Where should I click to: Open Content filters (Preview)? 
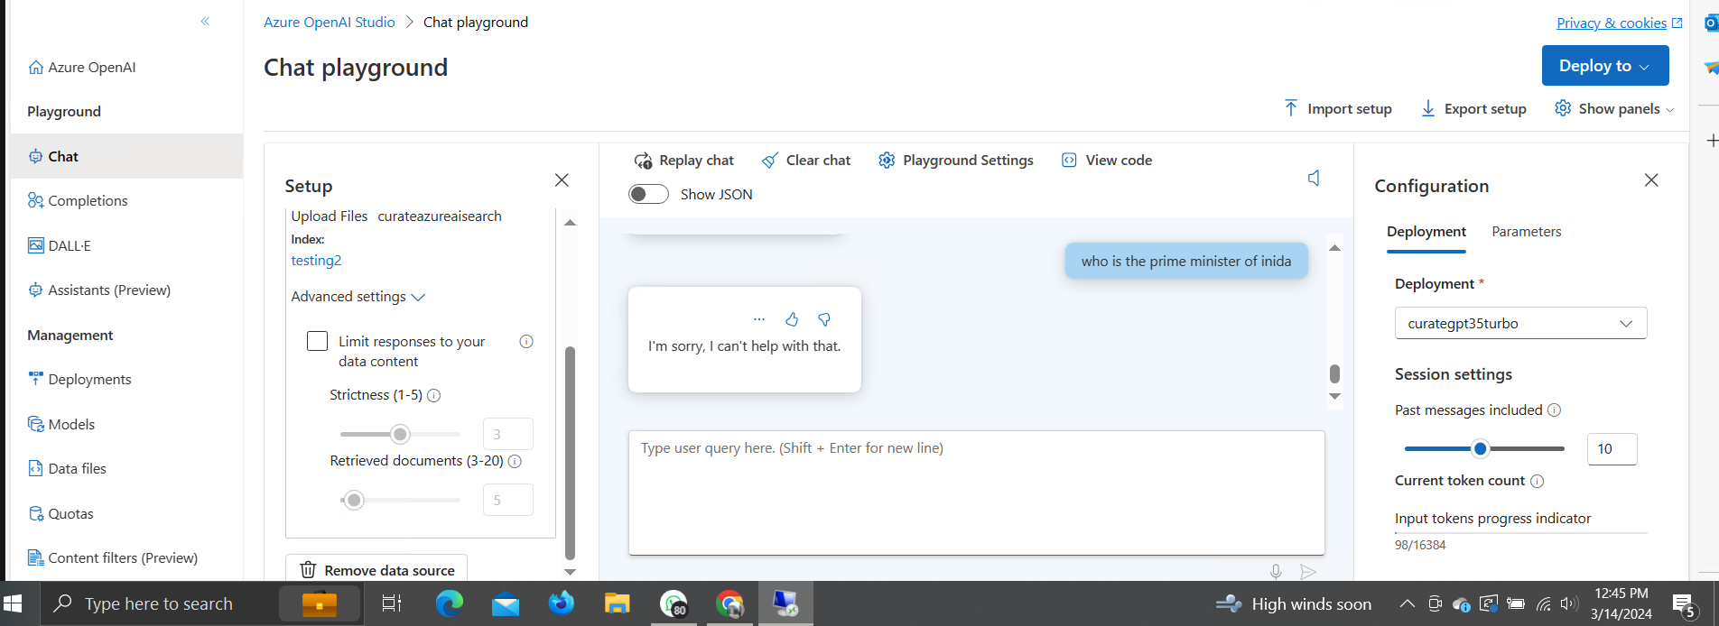tap(113, 557)
